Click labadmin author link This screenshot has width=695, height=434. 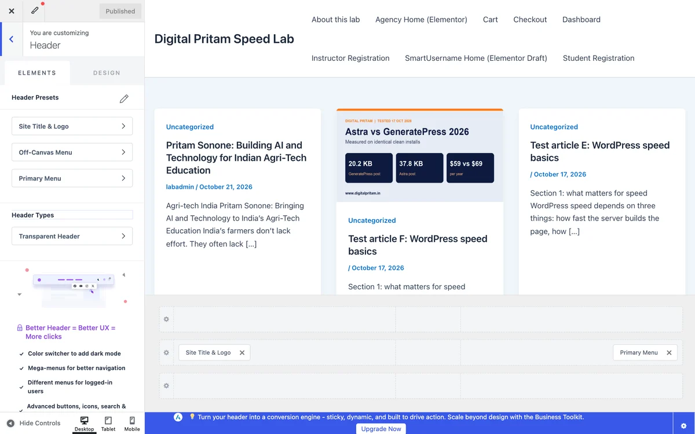tap(180, 187)
